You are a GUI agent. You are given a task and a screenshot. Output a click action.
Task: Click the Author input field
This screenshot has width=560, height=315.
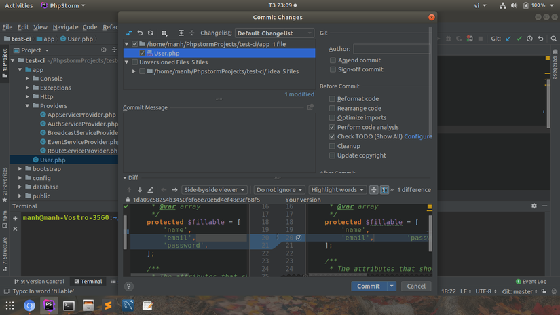[391, 49]
